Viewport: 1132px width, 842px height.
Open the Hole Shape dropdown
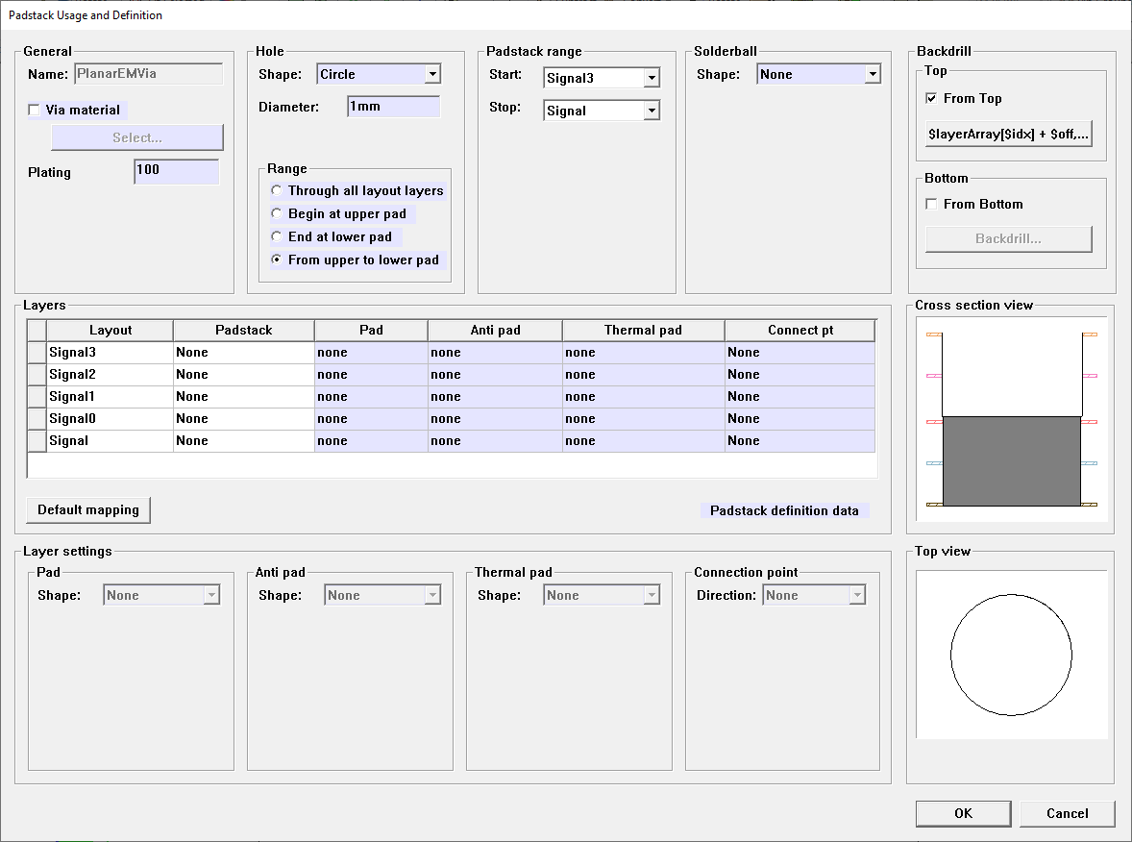pyautogui.click(x=434, y=73)
